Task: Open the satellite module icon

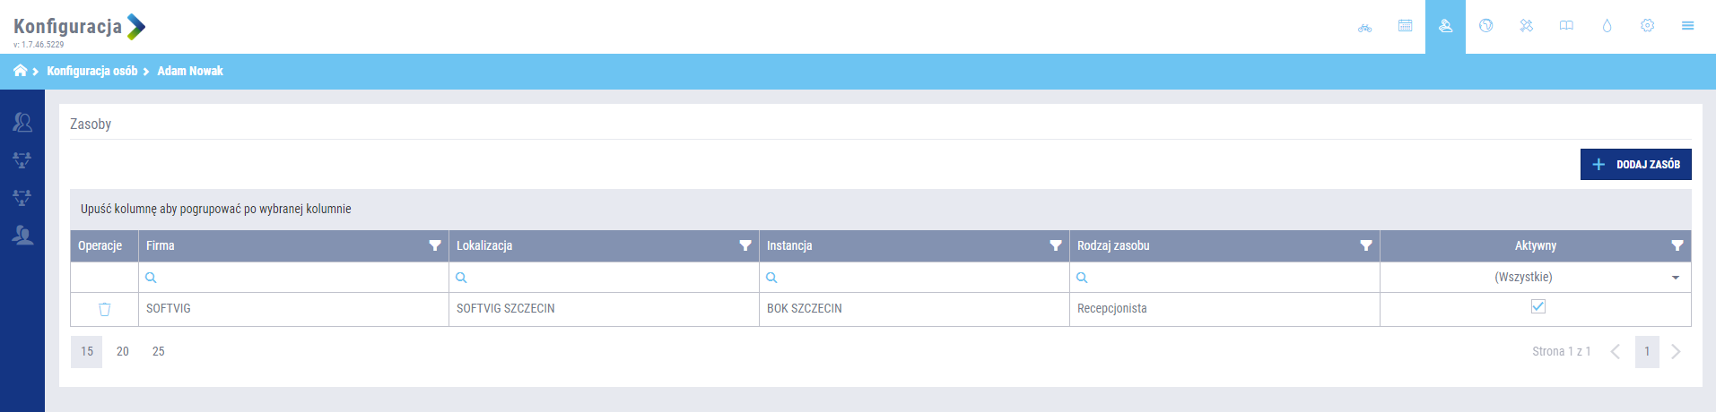Action: coord(1526,26)
